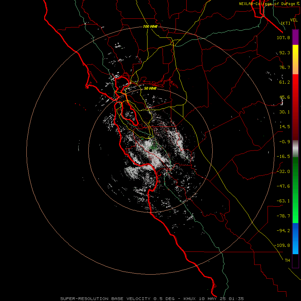The image size is (301, 301).
Task: Click the -16.5 velocity scale value
Action: tap(283, 157)
